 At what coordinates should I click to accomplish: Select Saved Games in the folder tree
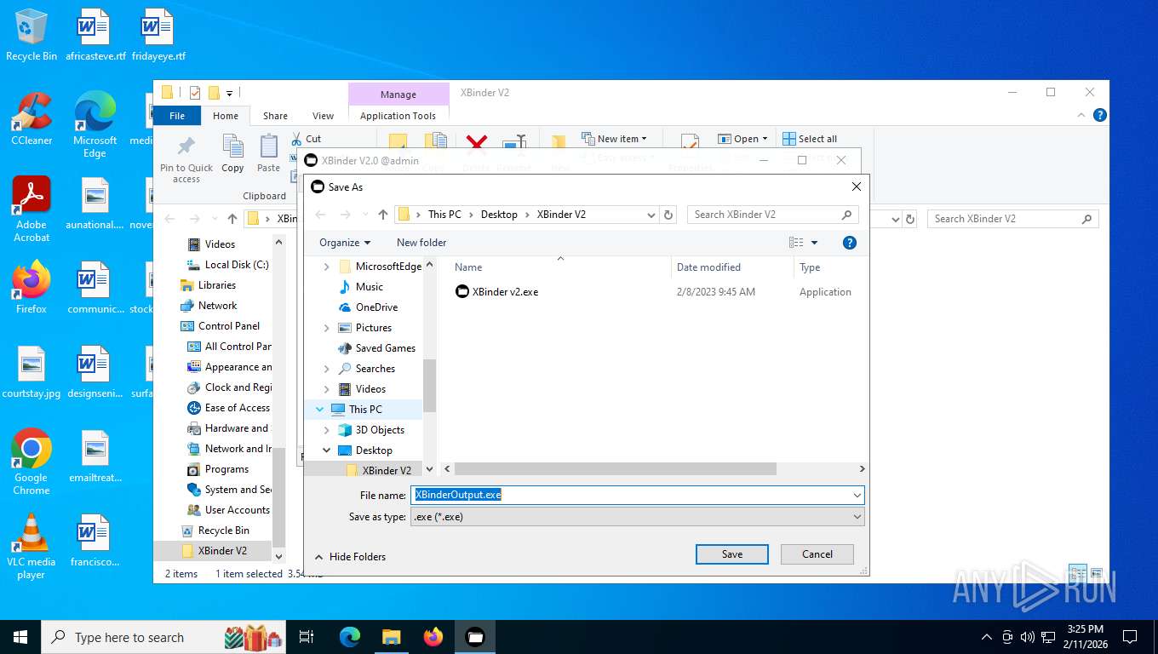coord(386,348)
